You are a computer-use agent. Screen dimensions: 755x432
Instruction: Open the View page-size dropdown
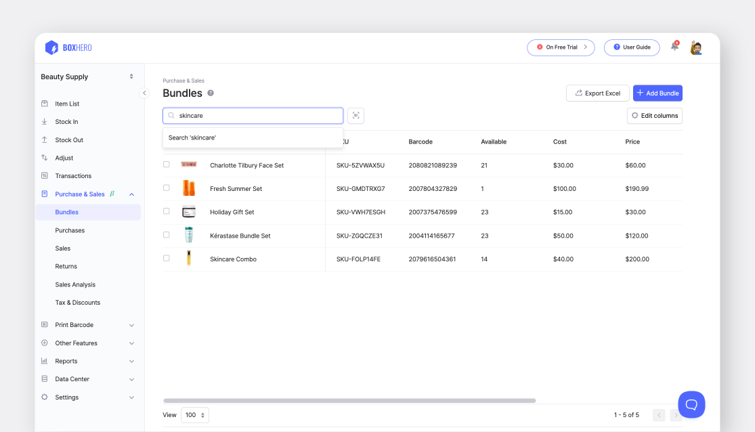194,414
